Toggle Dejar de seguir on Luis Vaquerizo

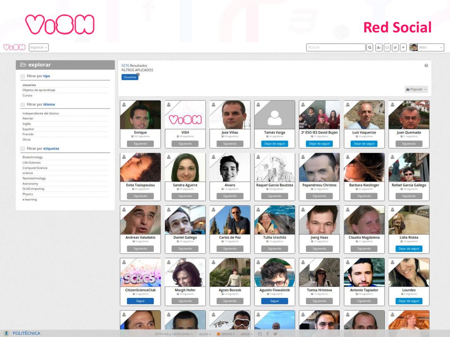(364, 144)
